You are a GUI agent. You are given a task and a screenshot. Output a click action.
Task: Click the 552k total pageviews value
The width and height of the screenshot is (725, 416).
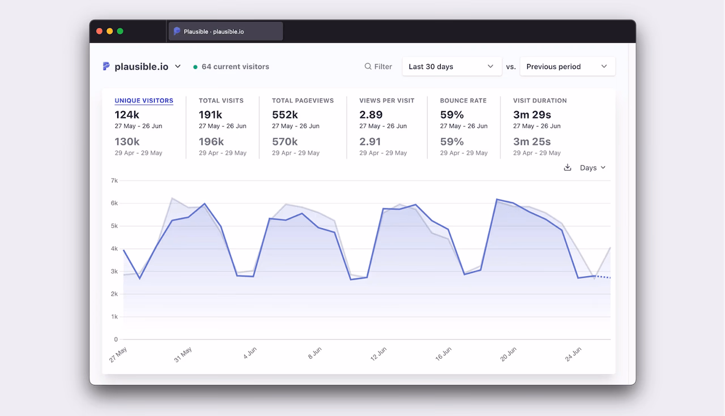click(x=285, y=115)
